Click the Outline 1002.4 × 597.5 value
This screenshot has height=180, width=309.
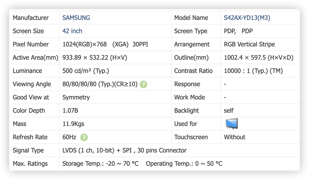[x=259, y=58]
